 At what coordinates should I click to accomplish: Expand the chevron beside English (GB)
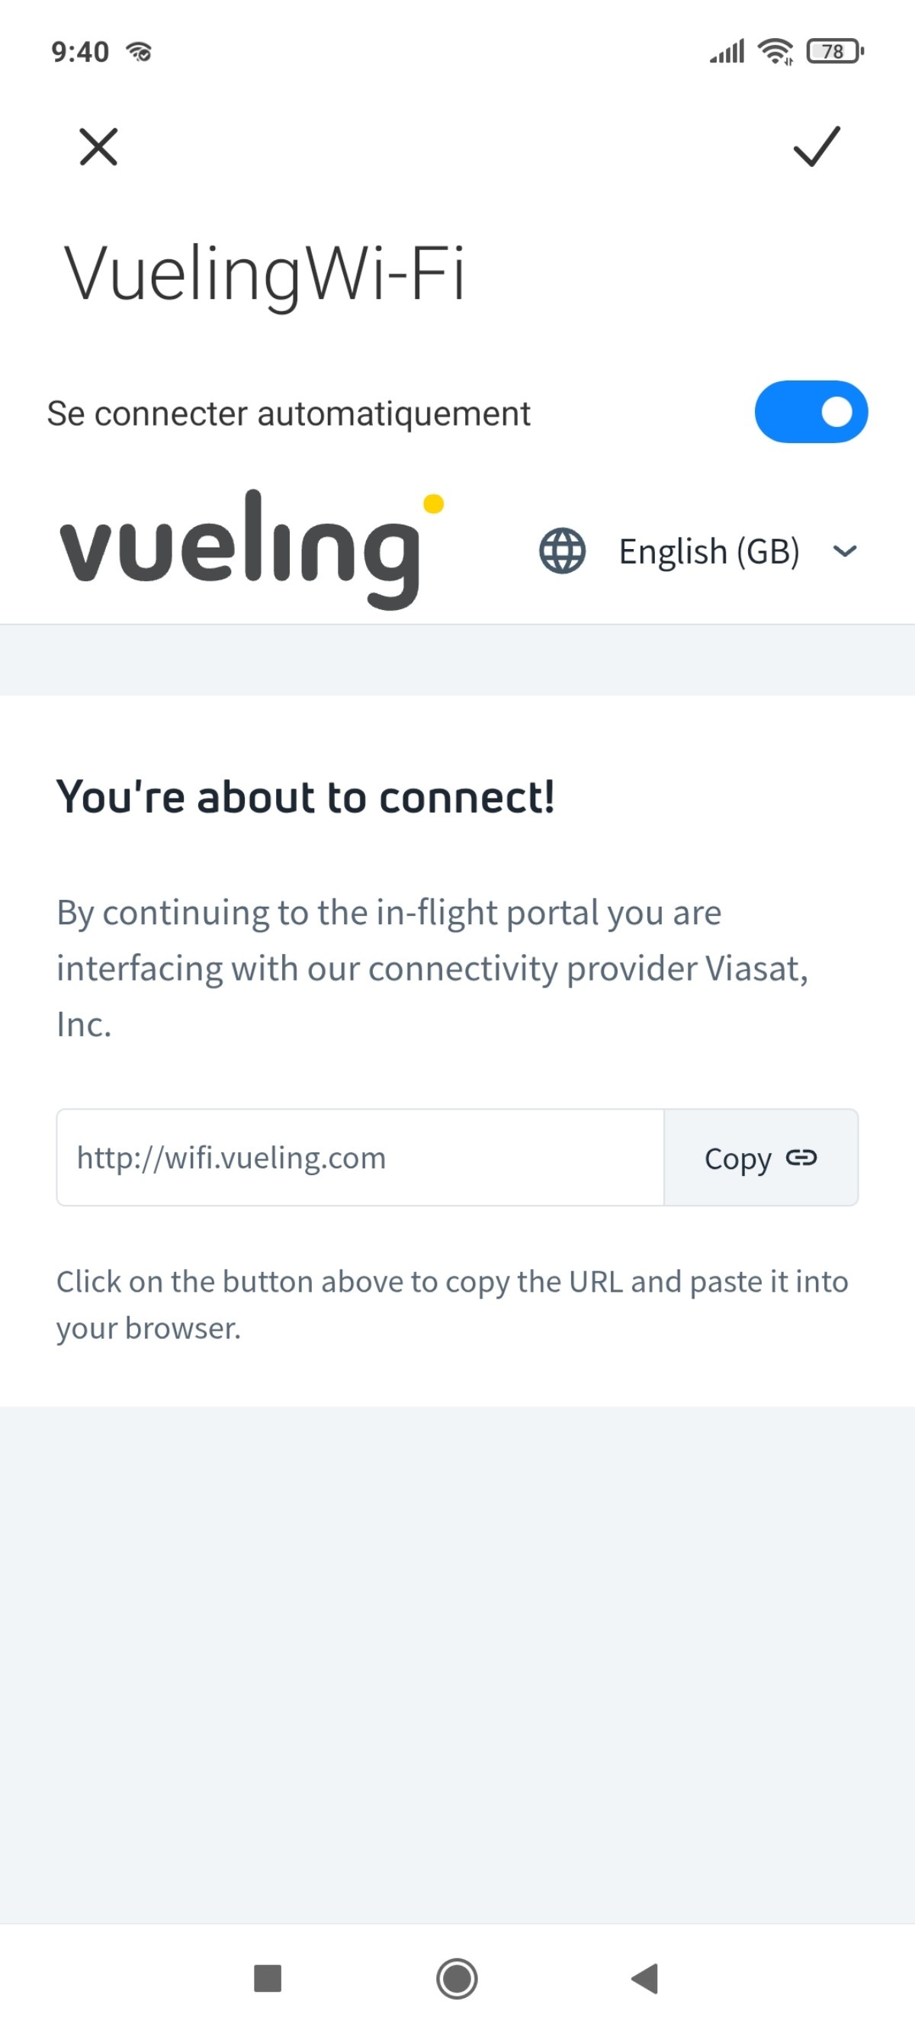(845, 551)
